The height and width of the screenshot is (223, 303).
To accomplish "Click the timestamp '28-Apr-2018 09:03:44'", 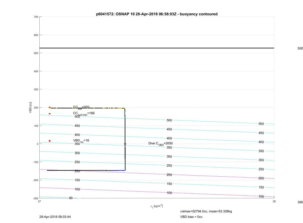I will tap(55, 217).
